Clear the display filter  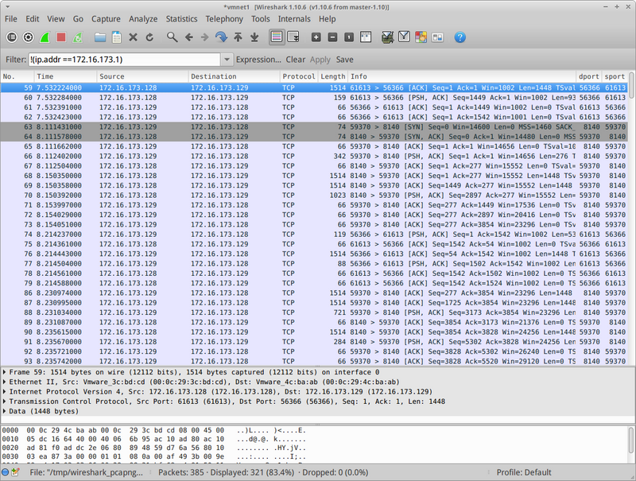tap(295, 60)
